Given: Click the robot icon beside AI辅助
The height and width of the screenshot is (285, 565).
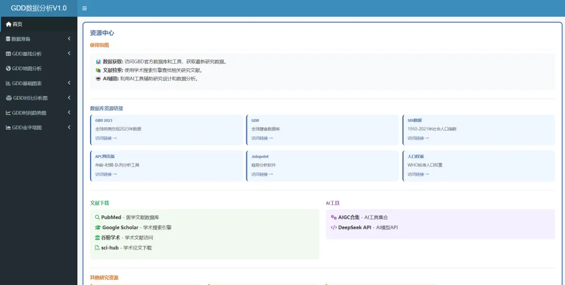Looking at the screenshot, I should point(98,78).
